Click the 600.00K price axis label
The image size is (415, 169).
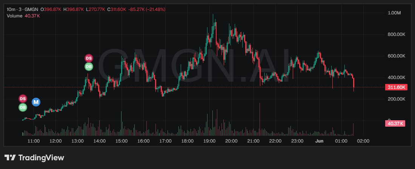(x=397, y=56)
